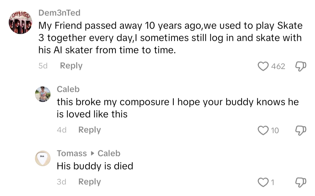Like Caleb's reply using the heart icon

click(264, 130)
